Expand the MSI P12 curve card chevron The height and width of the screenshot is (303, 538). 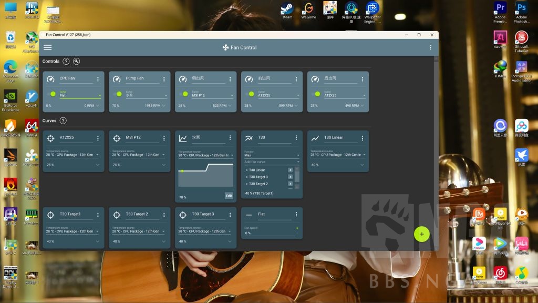tap(164, 165)
